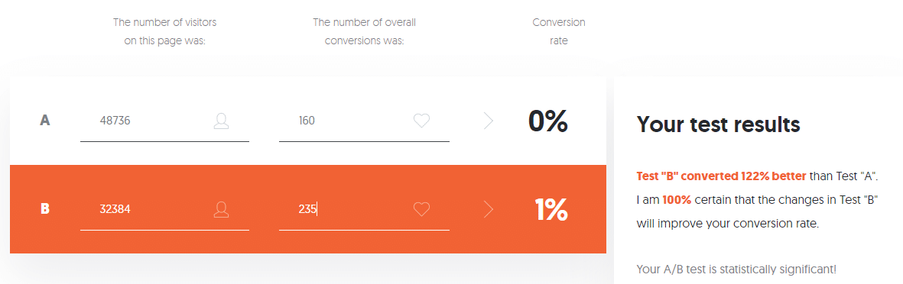
Task: Click the heart conversions icon in row B
Action: pyautogui.click(x=421, y=209)
